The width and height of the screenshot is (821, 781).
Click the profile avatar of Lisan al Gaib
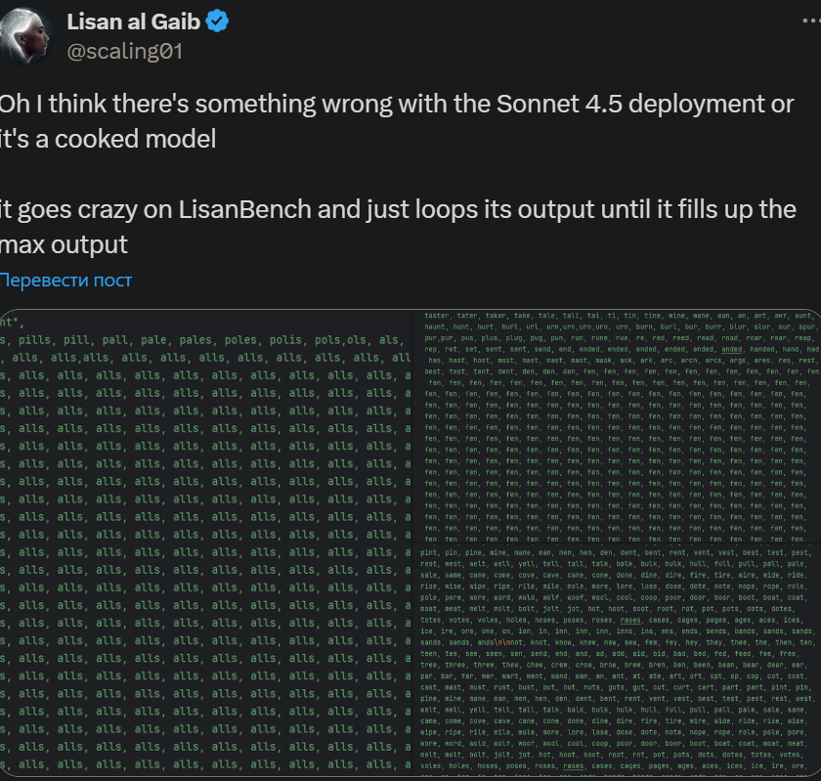tap(25, 36)
